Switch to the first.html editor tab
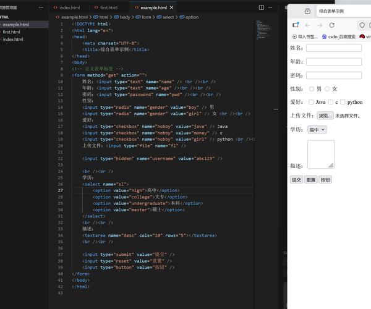 [109, 7]
